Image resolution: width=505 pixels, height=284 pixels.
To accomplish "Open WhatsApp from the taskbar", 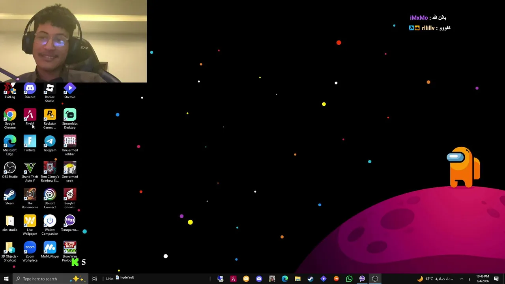I will click(x=349, y=279).
